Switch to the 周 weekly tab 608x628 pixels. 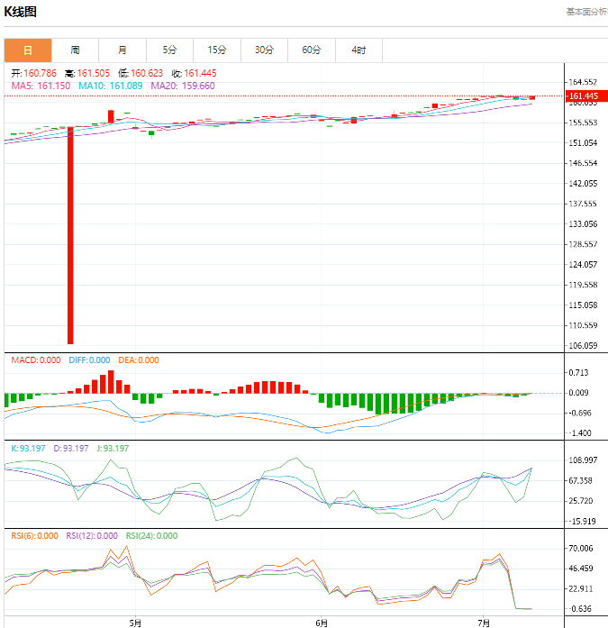pos(75,50)
